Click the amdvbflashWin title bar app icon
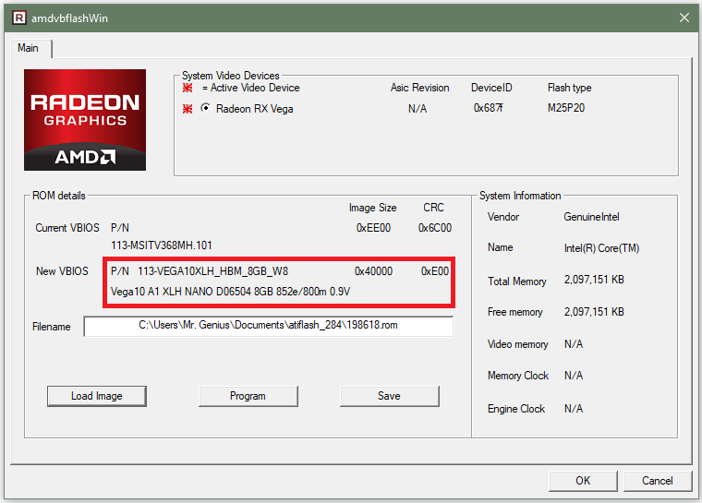 tap(18, 18)
